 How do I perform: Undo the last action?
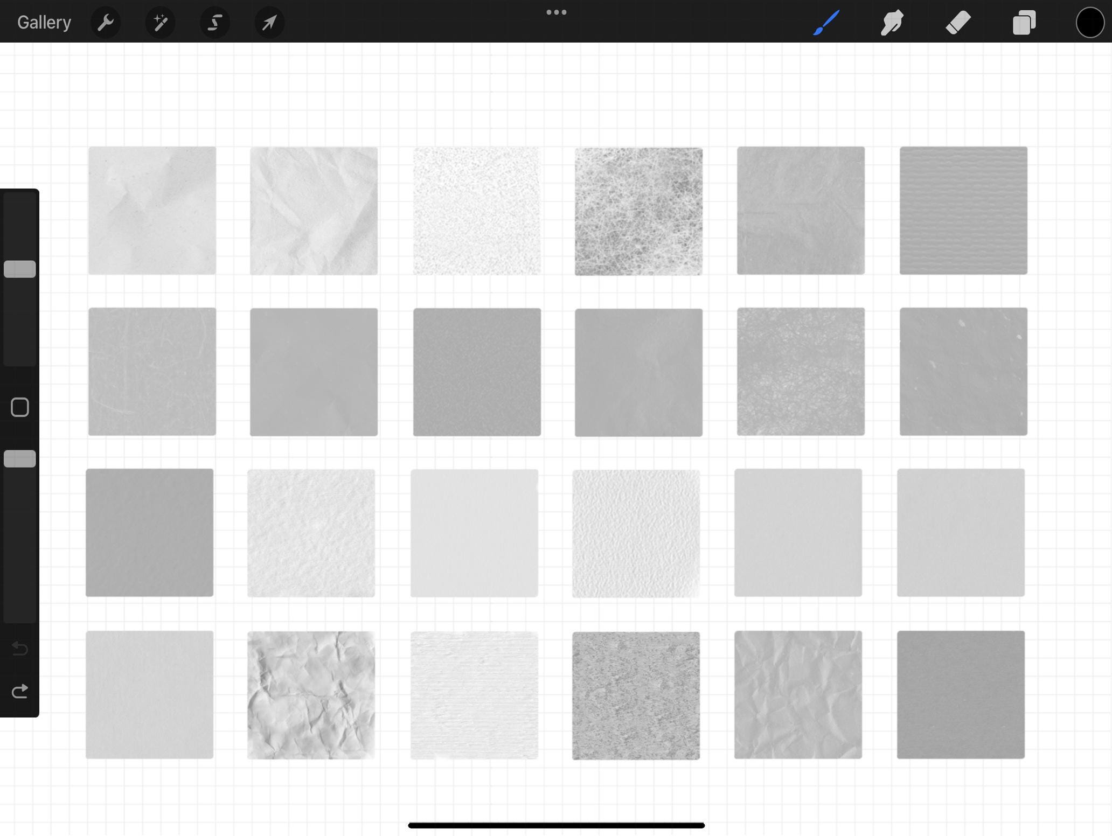click(20, 649)
